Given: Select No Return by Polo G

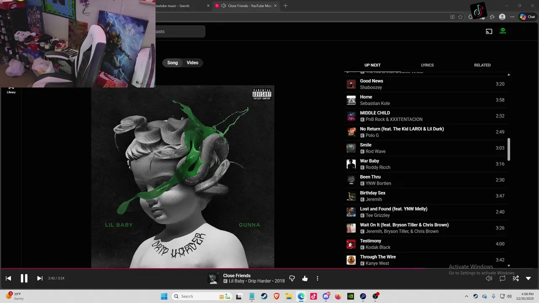Looking at the screenshot, I should pyautogui.click(x=425, y=132).
